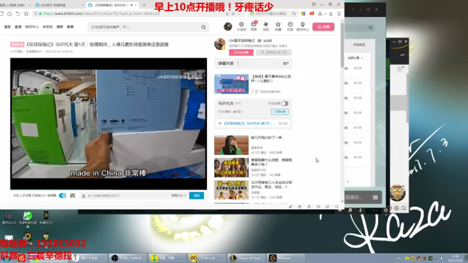
Task: Open the WeGame taskbar item
Action: pyautogui.click(x=287, y=258)
